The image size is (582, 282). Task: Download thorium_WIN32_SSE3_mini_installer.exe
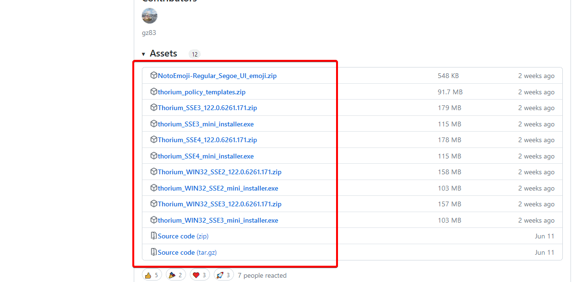pos(218,220)
